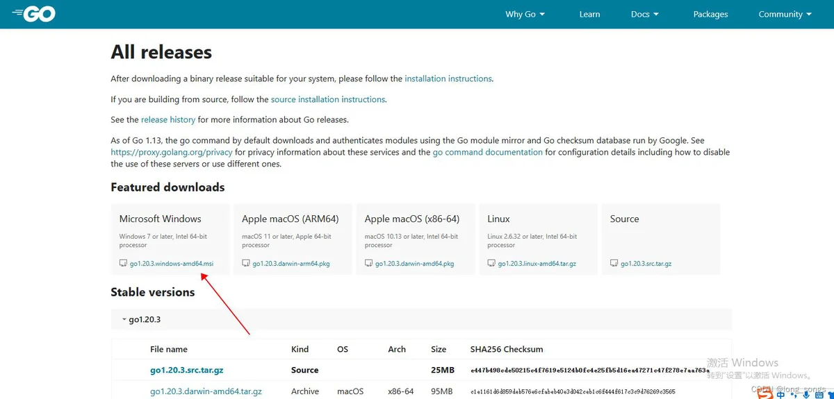Click the Featured downloads heading
Image resolution: width=834 pixels, height=399 pixels.
click(167, 187)
